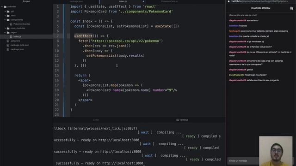The height and width of the screenshot is (166, 296).
Task: Click 'Hola! llego muy tarde?' chat message
Action: click(256, 75)
